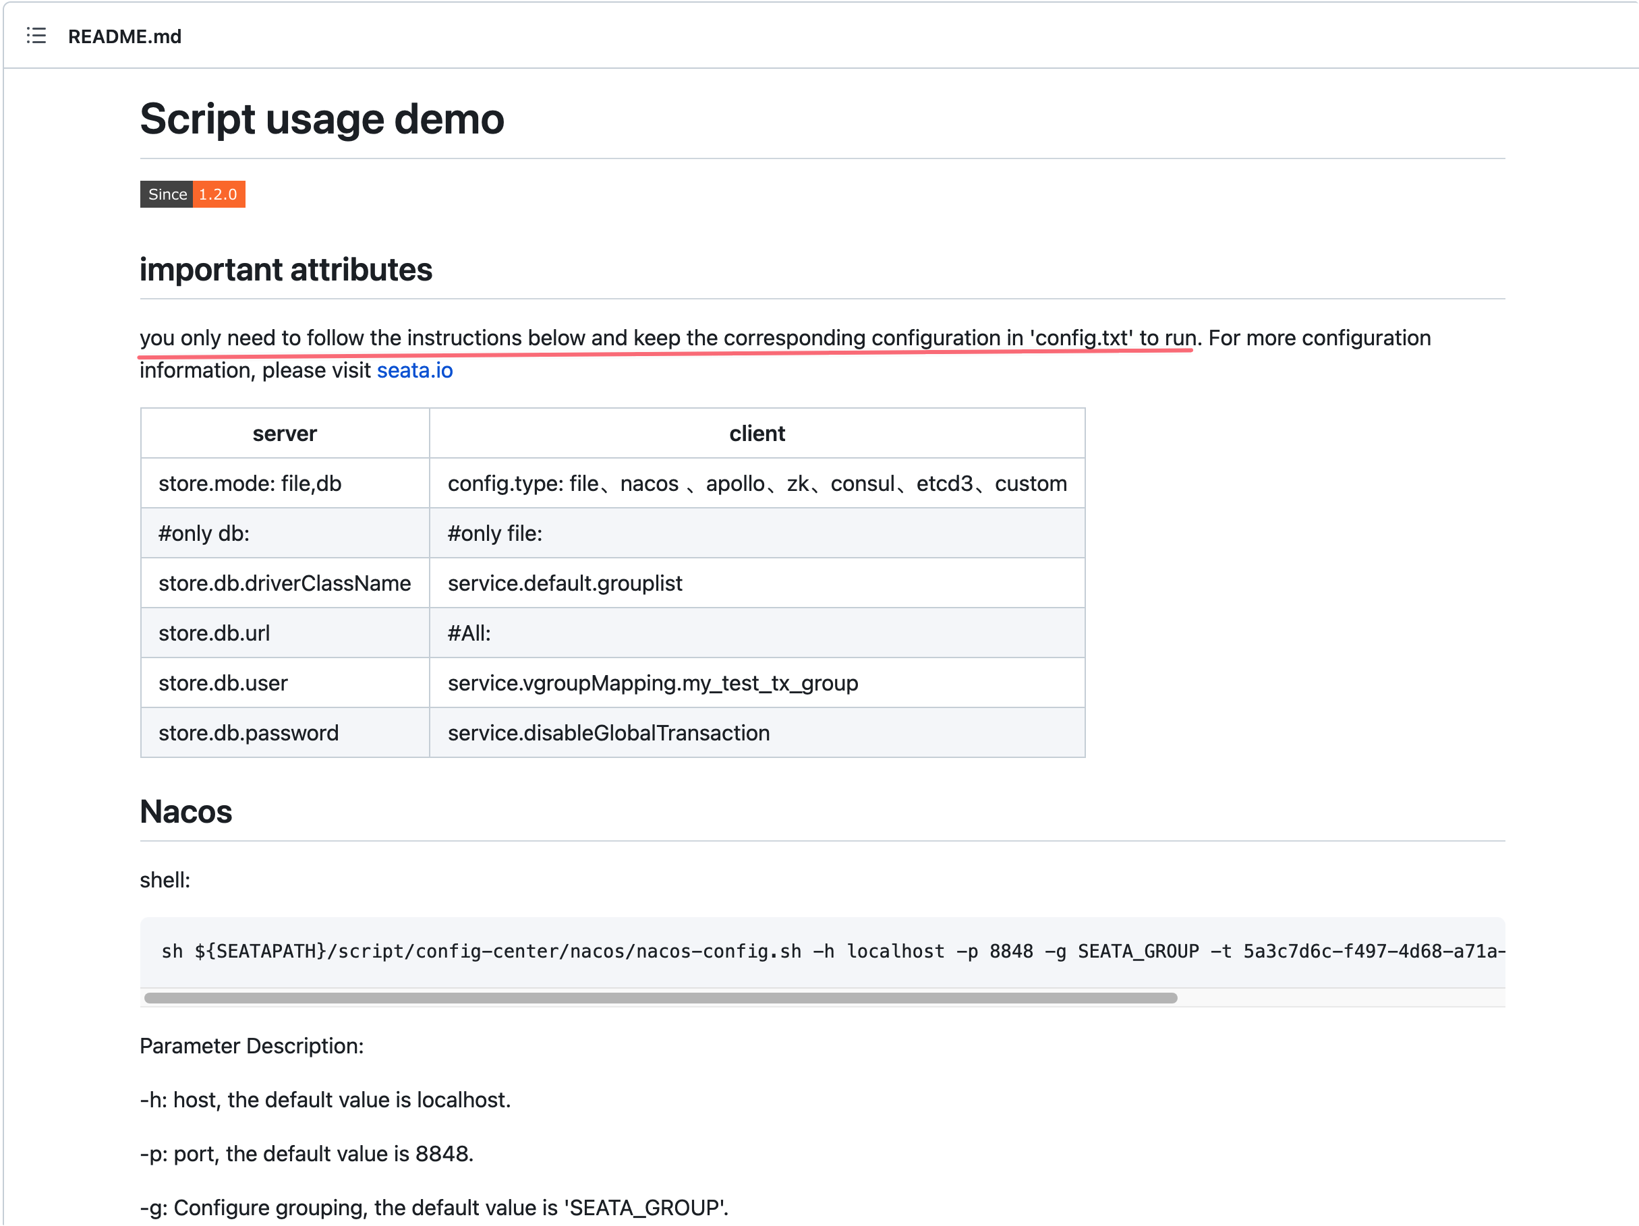Select the 'service.default.grouplist' cell

tap(757, 583)
